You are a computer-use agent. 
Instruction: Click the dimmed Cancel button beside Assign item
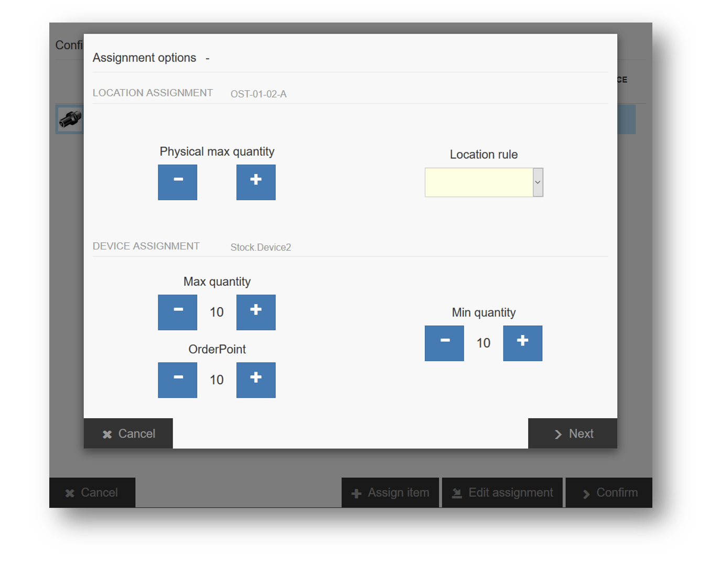click(92, 493)
